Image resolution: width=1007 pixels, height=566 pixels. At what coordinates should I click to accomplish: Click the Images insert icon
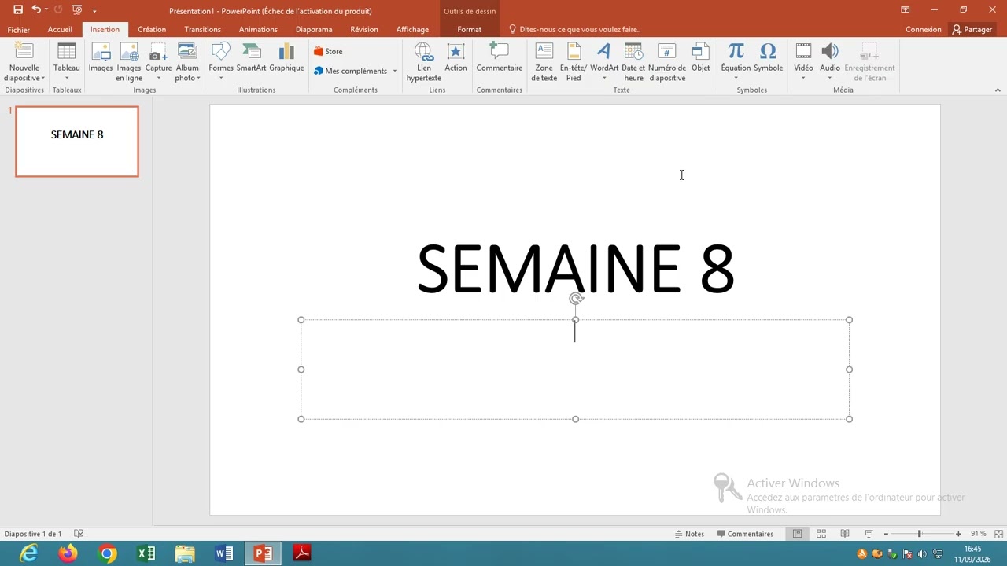[x=101, y=57]
